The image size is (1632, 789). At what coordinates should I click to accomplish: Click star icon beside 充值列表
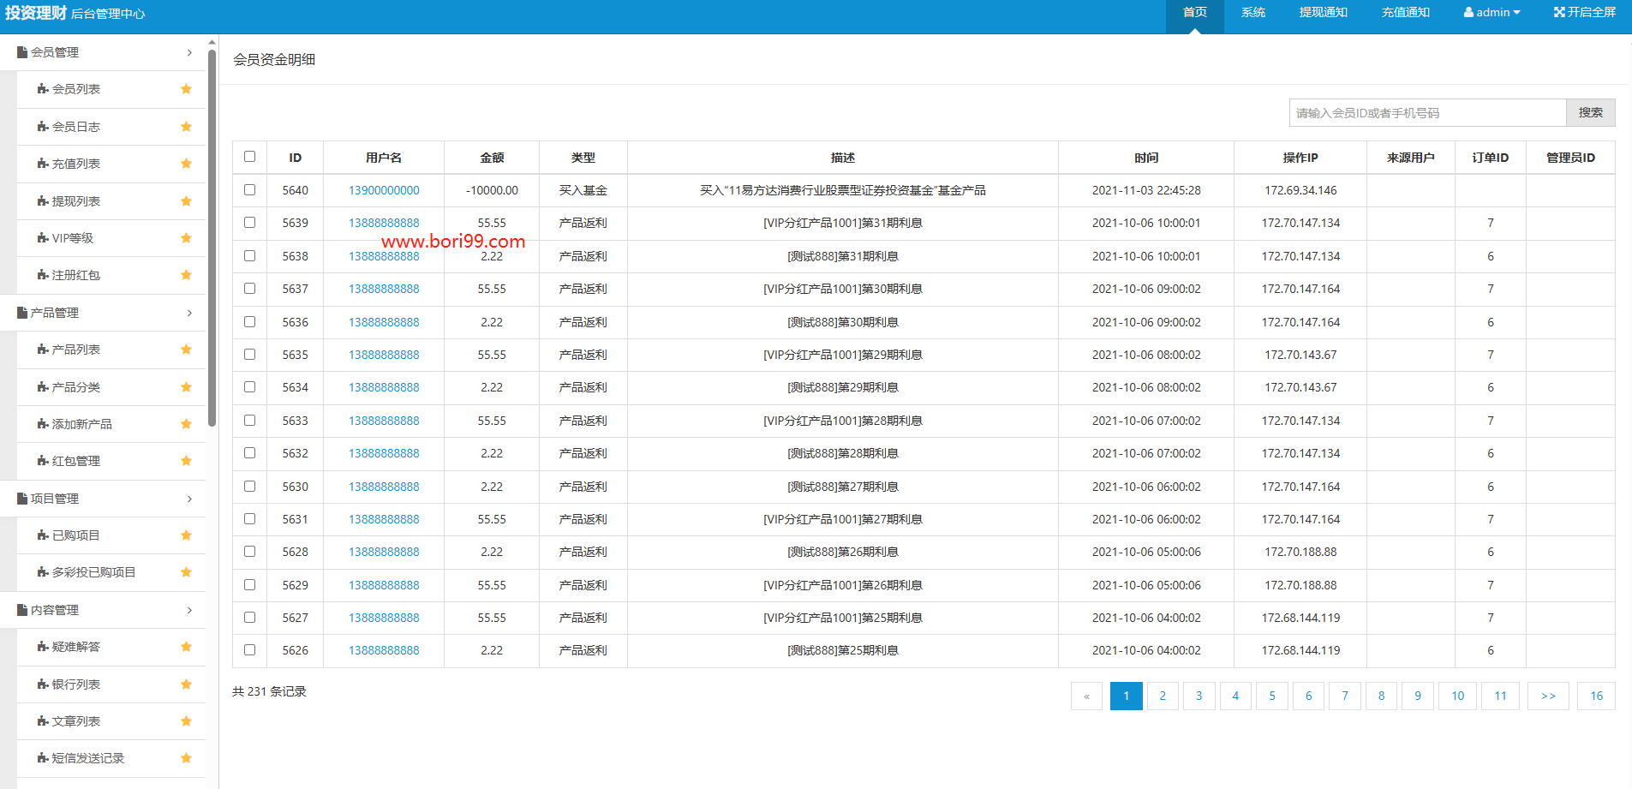point(186,164)
